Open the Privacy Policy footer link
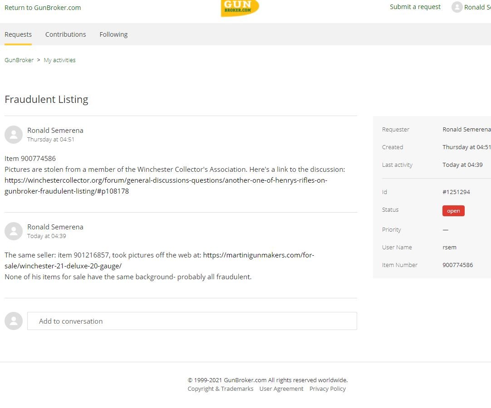Viewport: 491px width, 408px height. pos(327,389)
